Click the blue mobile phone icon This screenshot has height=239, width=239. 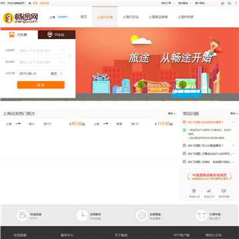click(x=236, y=3)
